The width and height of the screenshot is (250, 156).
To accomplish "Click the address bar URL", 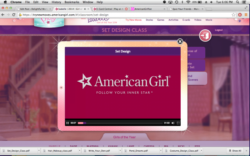I will 66,15.
